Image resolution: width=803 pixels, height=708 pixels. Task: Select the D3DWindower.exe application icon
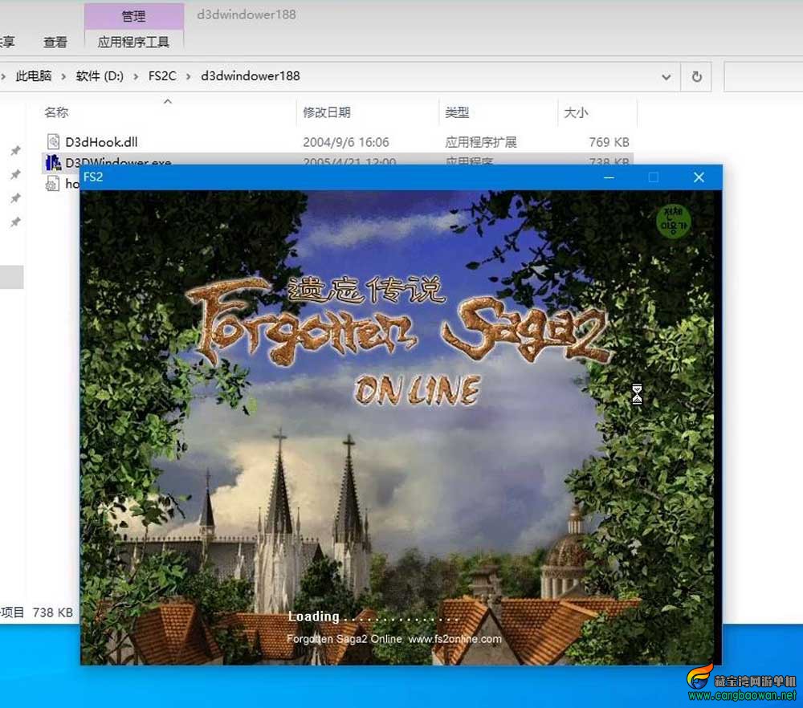53,162
